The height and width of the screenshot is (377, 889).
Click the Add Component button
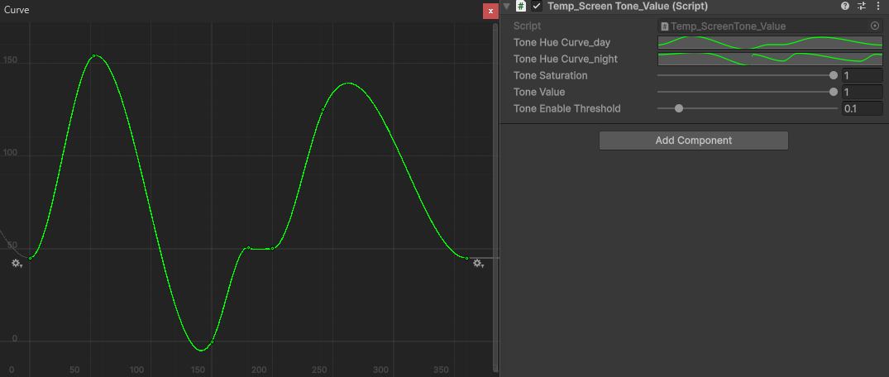point(693,141)
